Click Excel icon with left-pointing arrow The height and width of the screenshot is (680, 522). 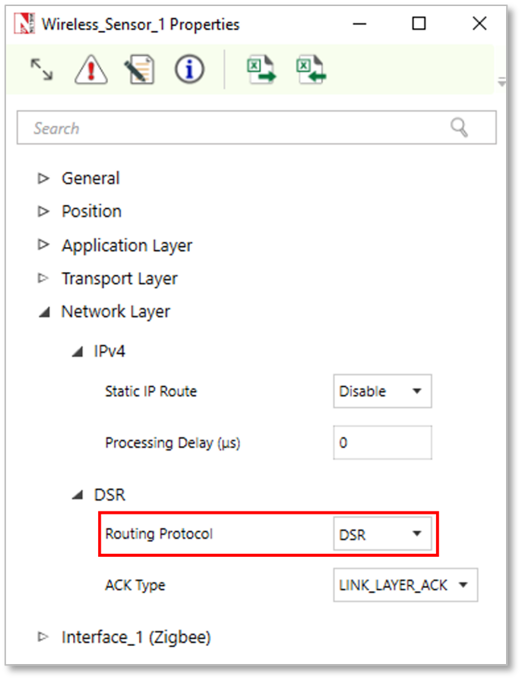312,69
